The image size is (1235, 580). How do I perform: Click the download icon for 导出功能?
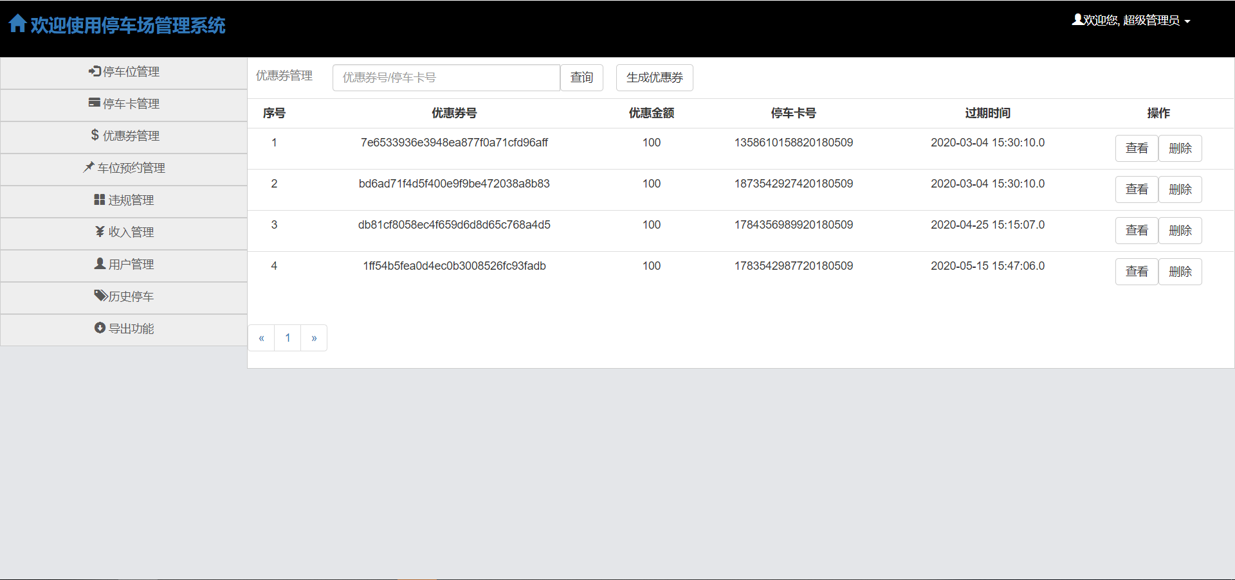point(100,328)
